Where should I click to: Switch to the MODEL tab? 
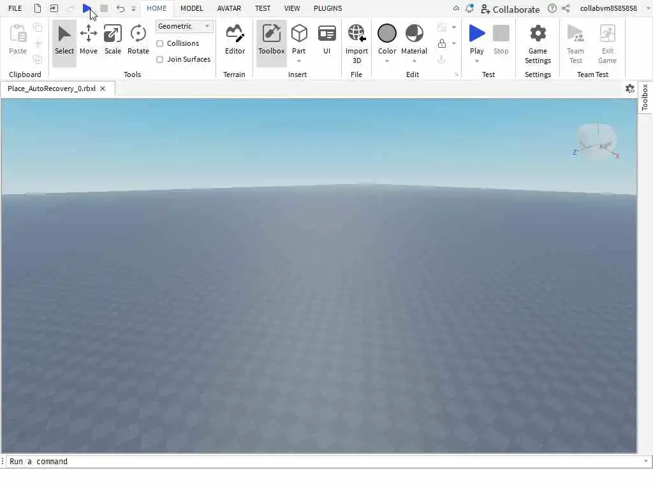pyautogui.click(x=191, y=8)
